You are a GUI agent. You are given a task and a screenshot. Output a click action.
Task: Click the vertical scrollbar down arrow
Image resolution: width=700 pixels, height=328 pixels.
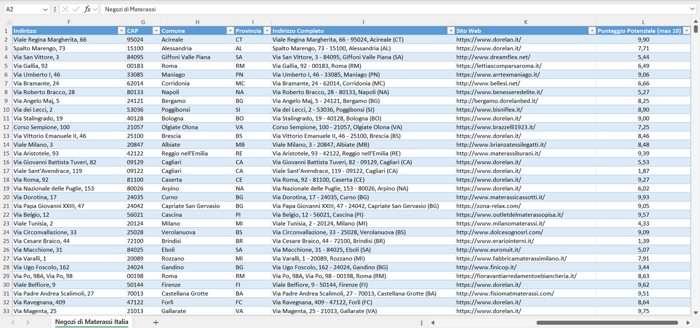(696, 313)
